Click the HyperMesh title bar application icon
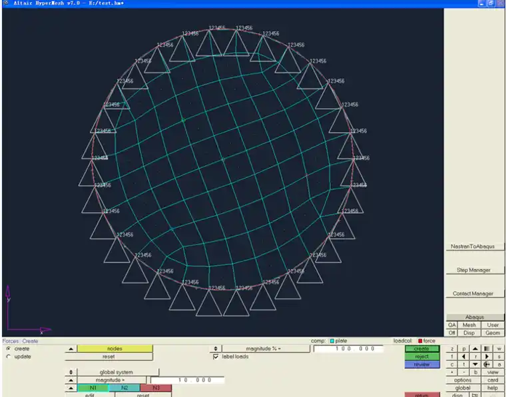The width and height of the screenshot is (506, 397). click(x=6, y=3)
